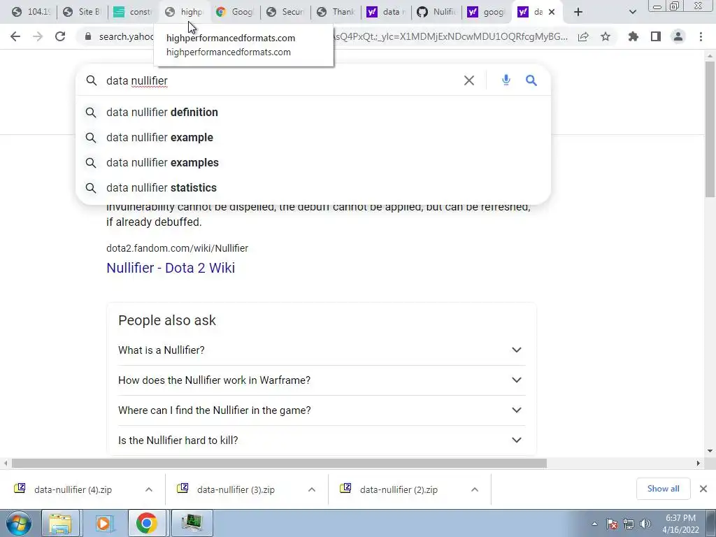This screenshot has height=537, width=716.
Task: Choose suggestion 'data nullifier examples'
Action: click(x=313, y=162)
